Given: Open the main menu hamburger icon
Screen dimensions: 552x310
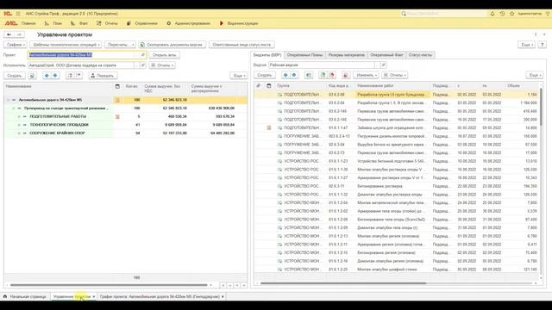Looking at the screenshot, I should click(18, 14).
